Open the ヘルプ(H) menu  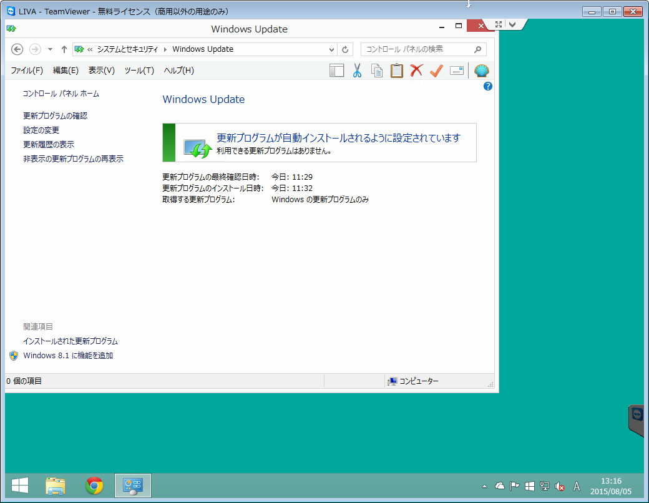179,71
